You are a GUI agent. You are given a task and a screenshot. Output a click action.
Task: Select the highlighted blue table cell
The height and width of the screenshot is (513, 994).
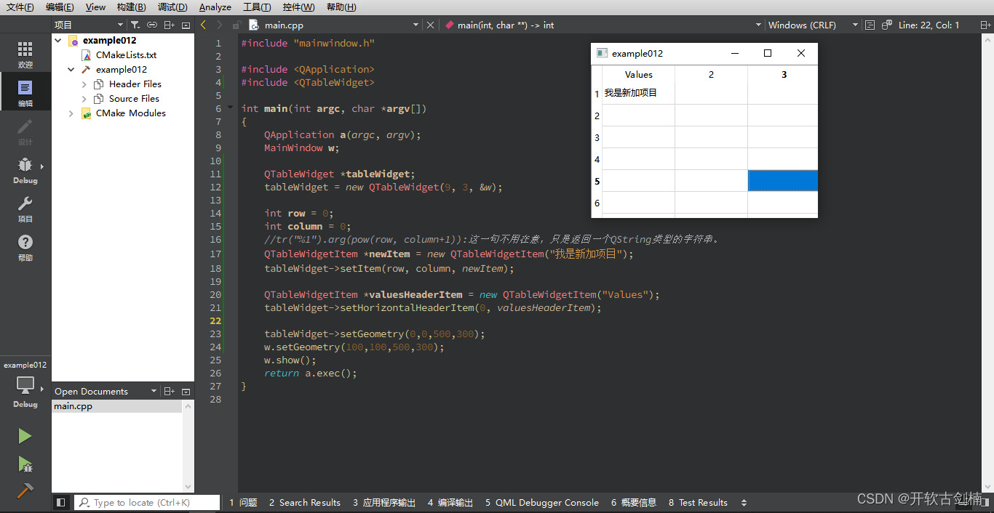(782, 181)
